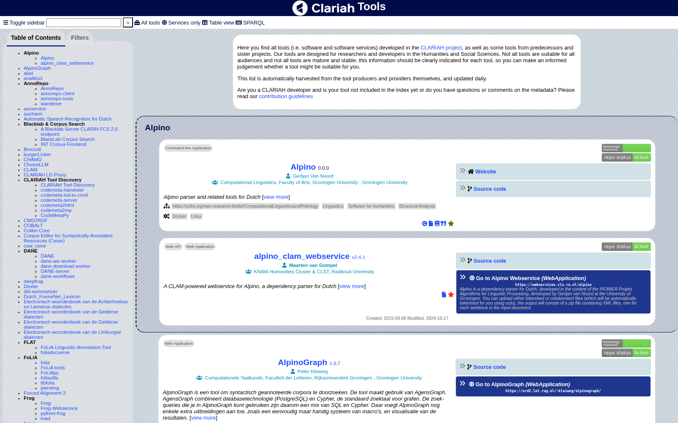Open AlpinoGraph Source code link

click(x=489, y=367)
